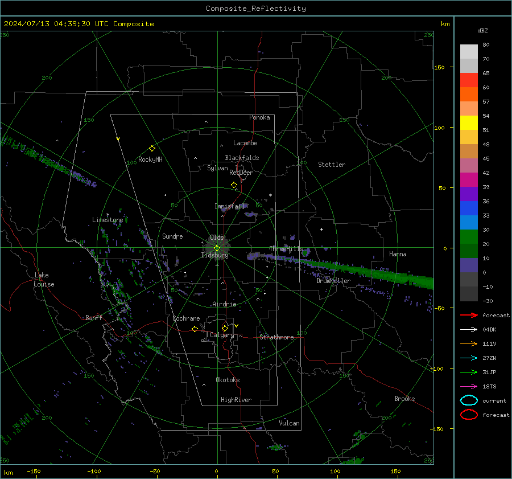Select the radar center diamond under Olds
The image size is (512, 479).
click(x=217, y=248)
